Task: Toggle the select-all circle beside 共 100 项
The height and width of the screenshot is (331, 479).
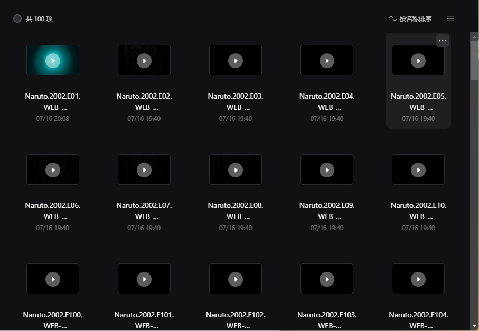Action: [x=17, y=18]
